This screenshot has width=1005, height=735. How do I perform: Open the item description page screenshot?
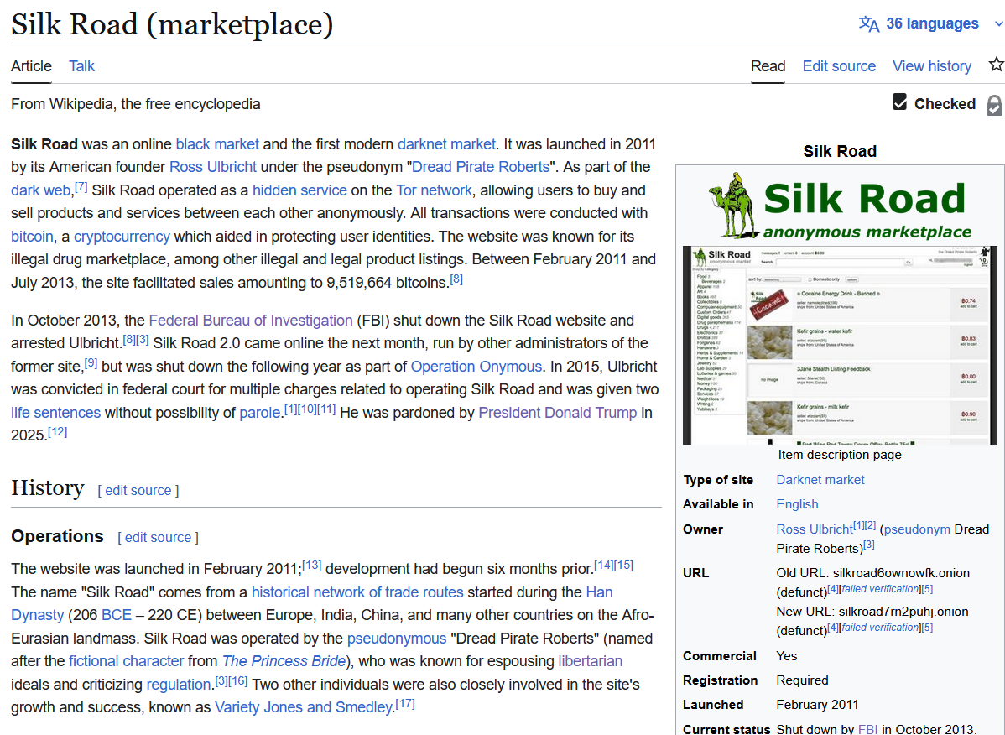840,345
